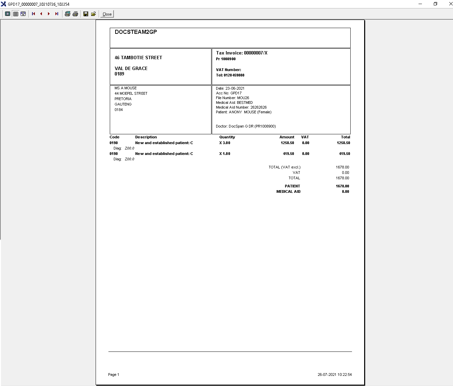Click the VAL DE GRACE address line

coord(131,68)
